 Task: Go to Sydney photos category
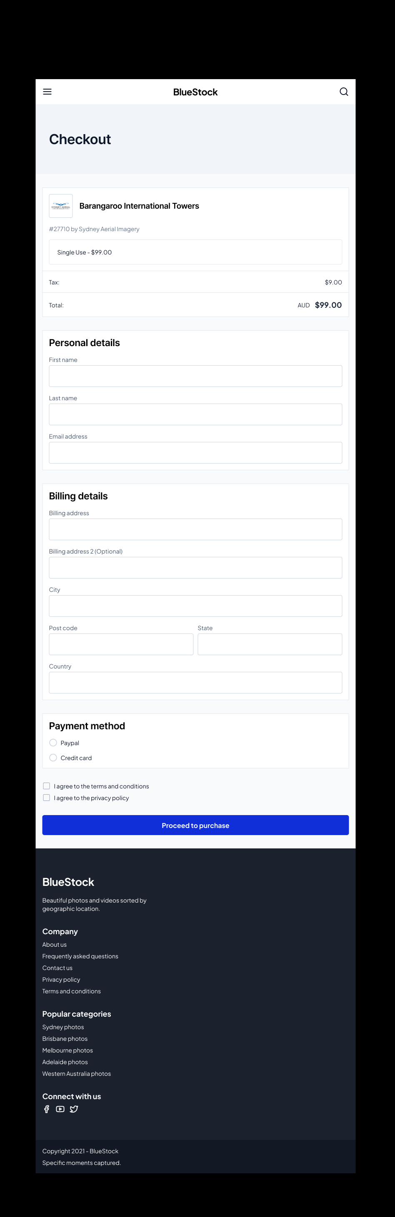pos(63,1027)
